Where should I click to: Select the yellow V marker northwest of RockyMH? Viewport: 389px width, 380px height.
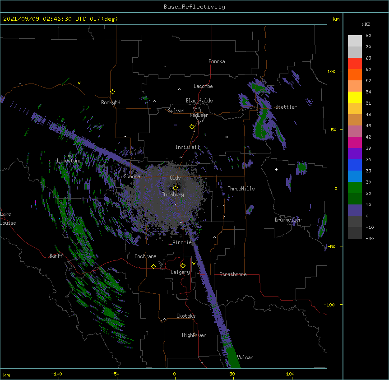coord(79,83)
